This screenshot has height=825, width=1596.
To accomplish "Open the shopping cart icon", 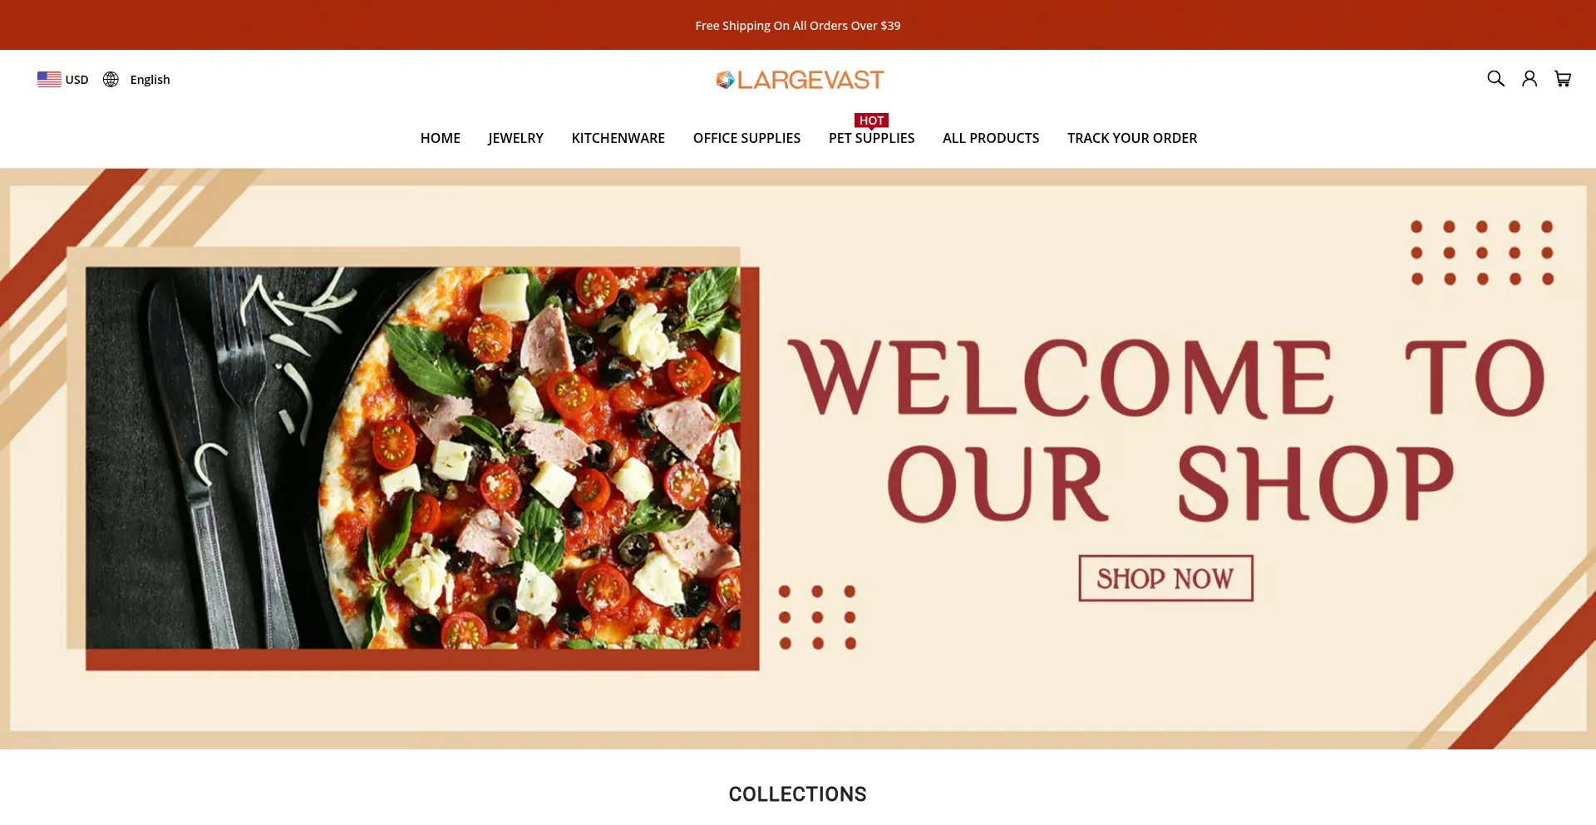I will coord(1563,79).
